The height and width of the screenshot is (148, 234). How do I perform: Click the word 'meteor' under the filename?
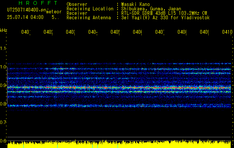(x=54, y=12)
